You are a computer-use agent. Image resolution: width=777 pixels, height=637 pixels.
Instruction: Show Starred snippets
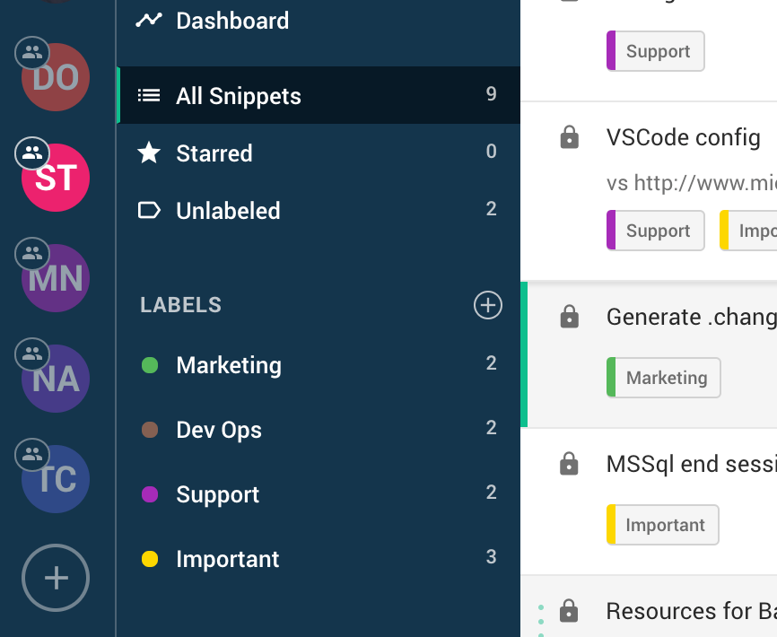pos(214,153)
